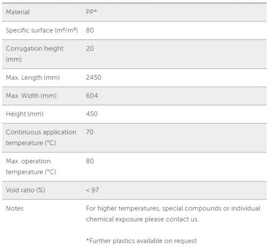Click the Continuous application temperature label

tap(41, 137)
